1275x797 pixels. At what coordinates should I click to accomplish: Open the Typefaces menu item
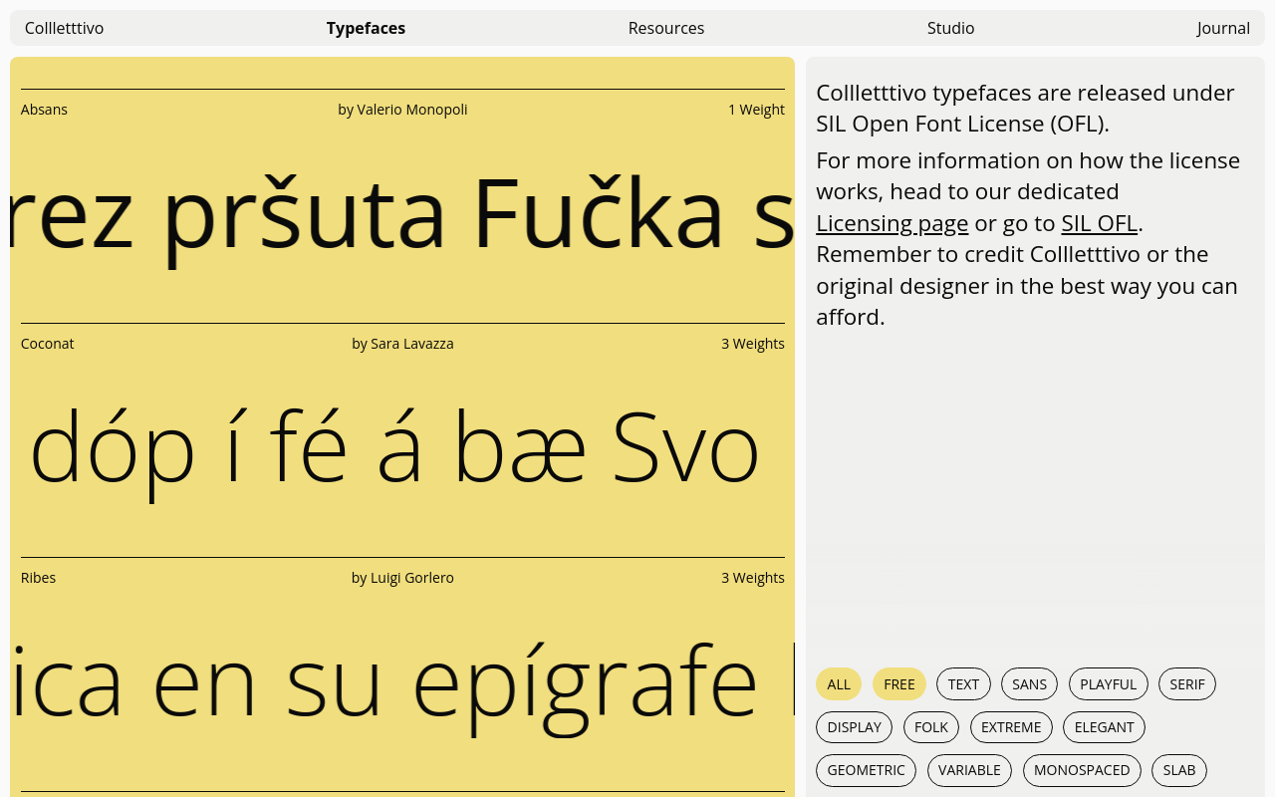coord(366,28)
